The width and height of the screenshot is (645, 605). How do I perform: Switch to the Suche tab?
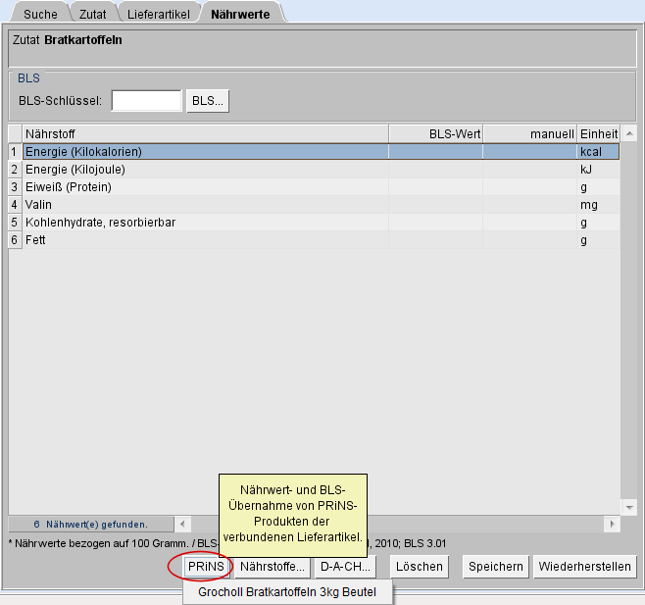click(40, 15)
